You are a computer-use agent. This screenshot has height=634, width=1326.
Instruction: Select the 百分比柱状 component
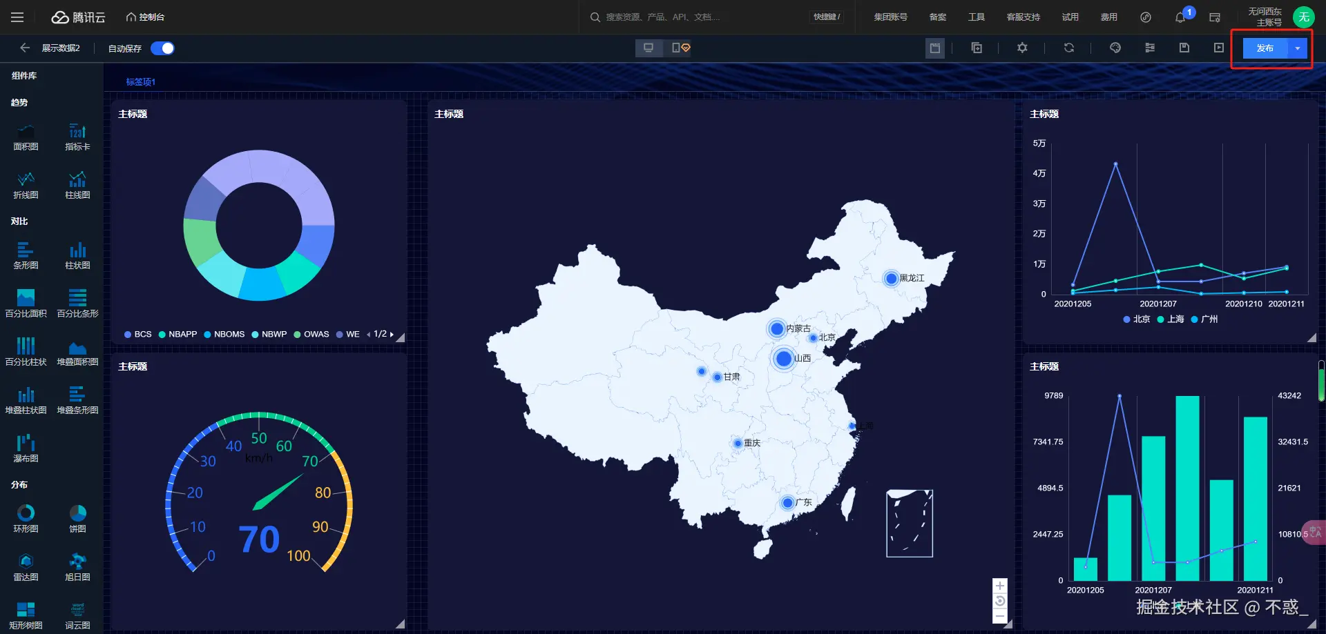(x=26, y=352)
